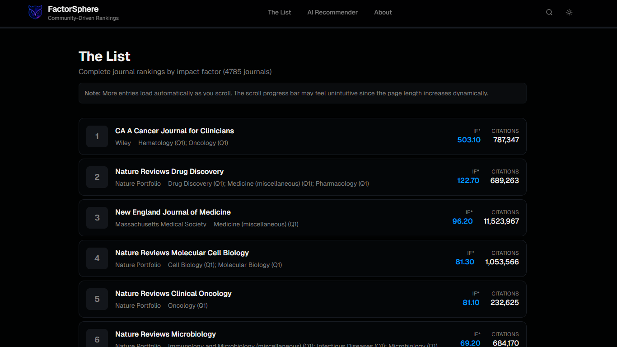The image size is (617, 347).
Task: Navigate to the About page
Action: click(383, 12)
